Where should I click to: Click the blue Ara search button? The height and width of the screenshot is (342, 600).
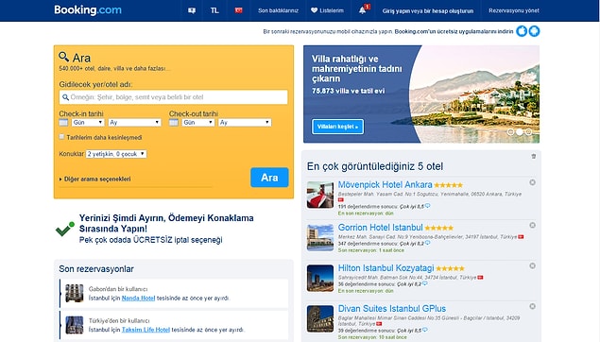pyautogui.click(x=269, y=178)
